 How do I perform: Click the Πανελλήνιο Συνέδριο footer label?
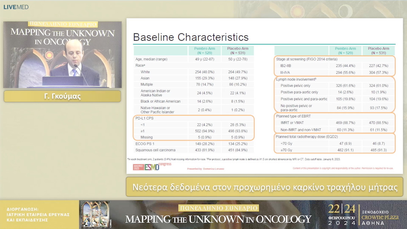coord(219,208)
